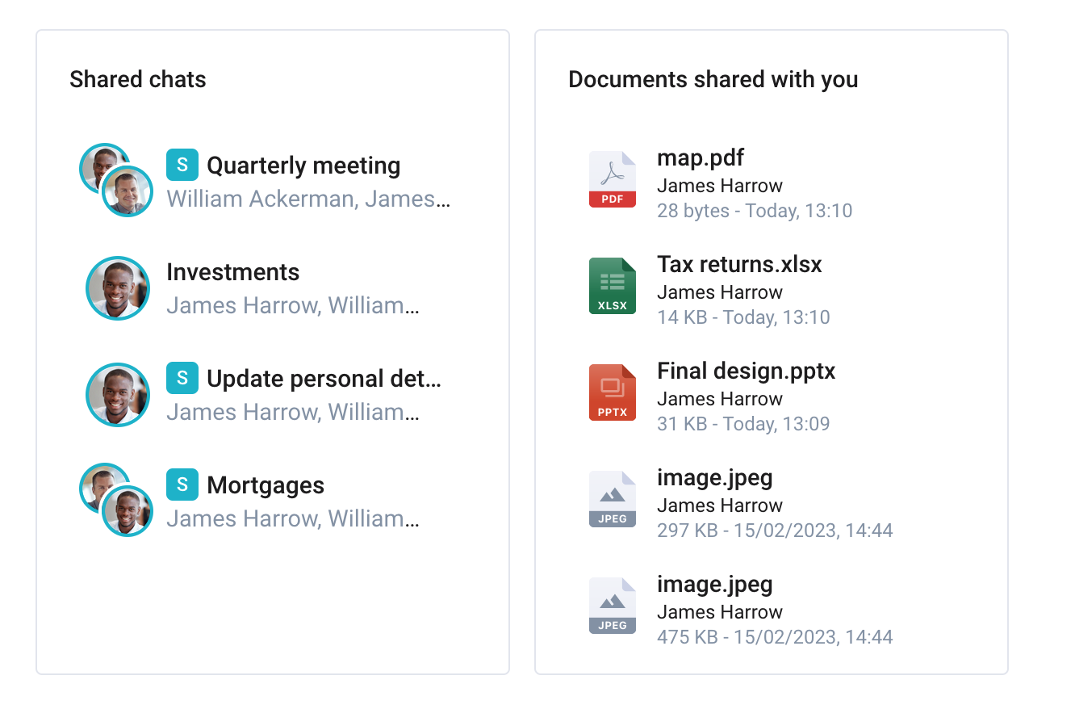Open the Final design.pptx document title

click(747, 371)
